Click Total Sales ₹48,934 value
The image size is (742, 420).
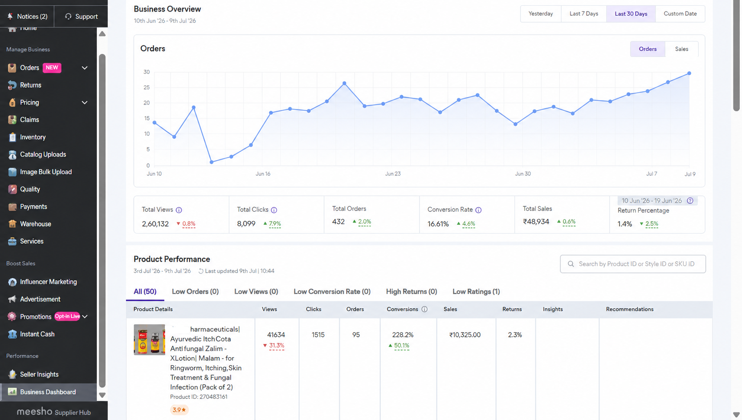pos(536,222)
